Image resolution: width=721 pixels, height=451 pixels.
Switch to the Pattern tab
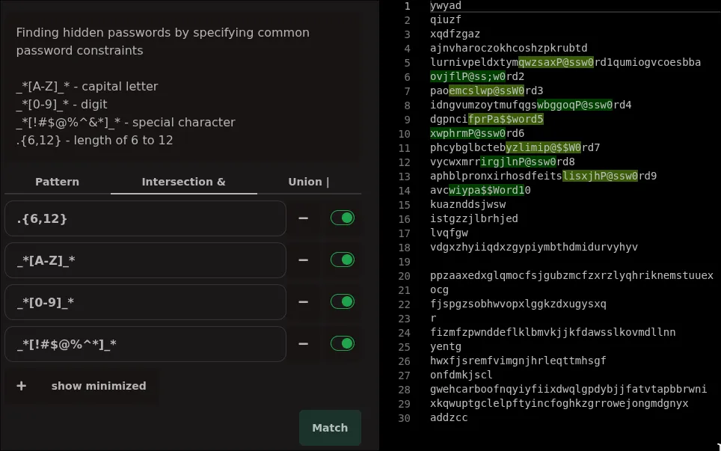point(57,182)
